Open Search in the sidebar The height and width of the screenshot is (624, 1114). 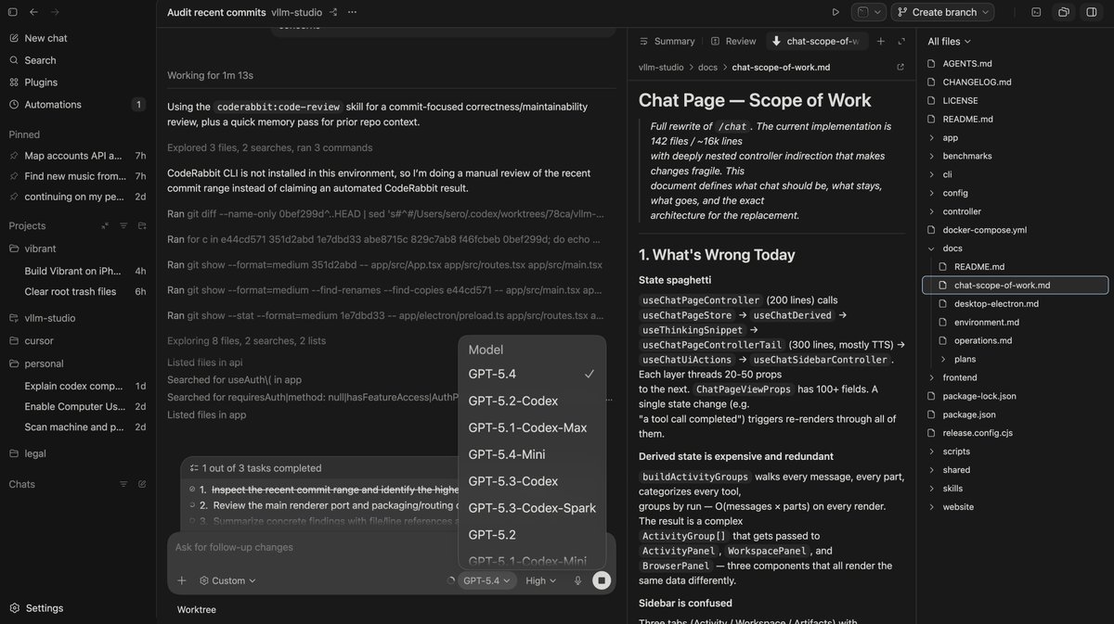tap(40, 60)
